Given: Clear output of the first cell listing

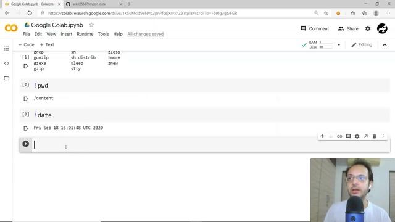Looking at the screenshot, I should click(26, 66).
